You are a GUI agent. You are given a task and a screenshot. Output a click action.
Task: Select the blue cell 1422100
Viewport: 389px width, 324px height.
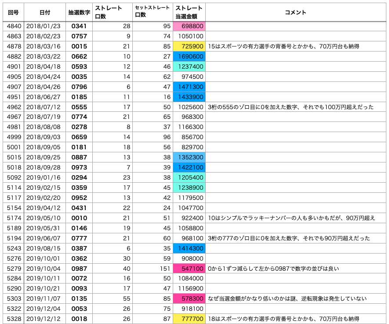pyautogui.click(x=189, y=167)
